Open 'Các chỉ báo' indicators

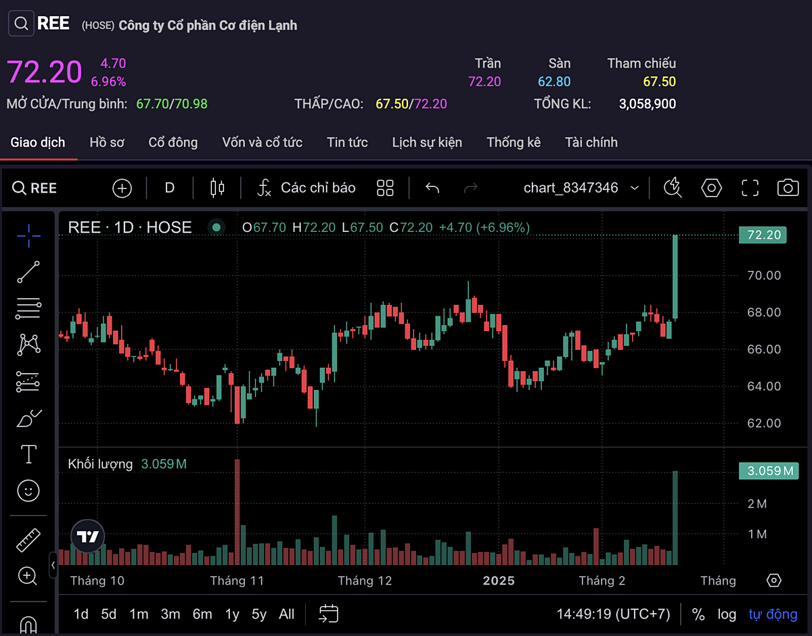click(x=307, y=188)
